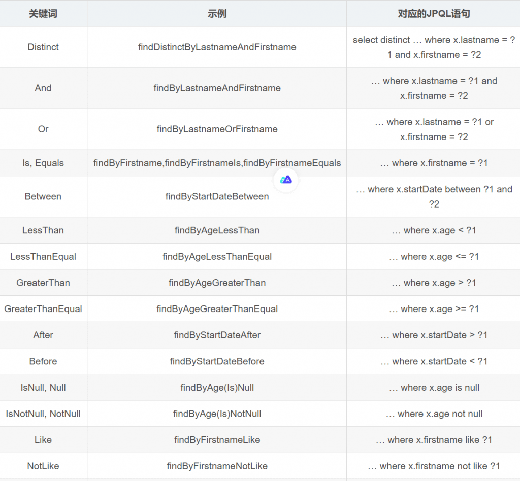Click the 关键词 column header
520x481 pixels.
pyautogui.click(x=43, y=14)
